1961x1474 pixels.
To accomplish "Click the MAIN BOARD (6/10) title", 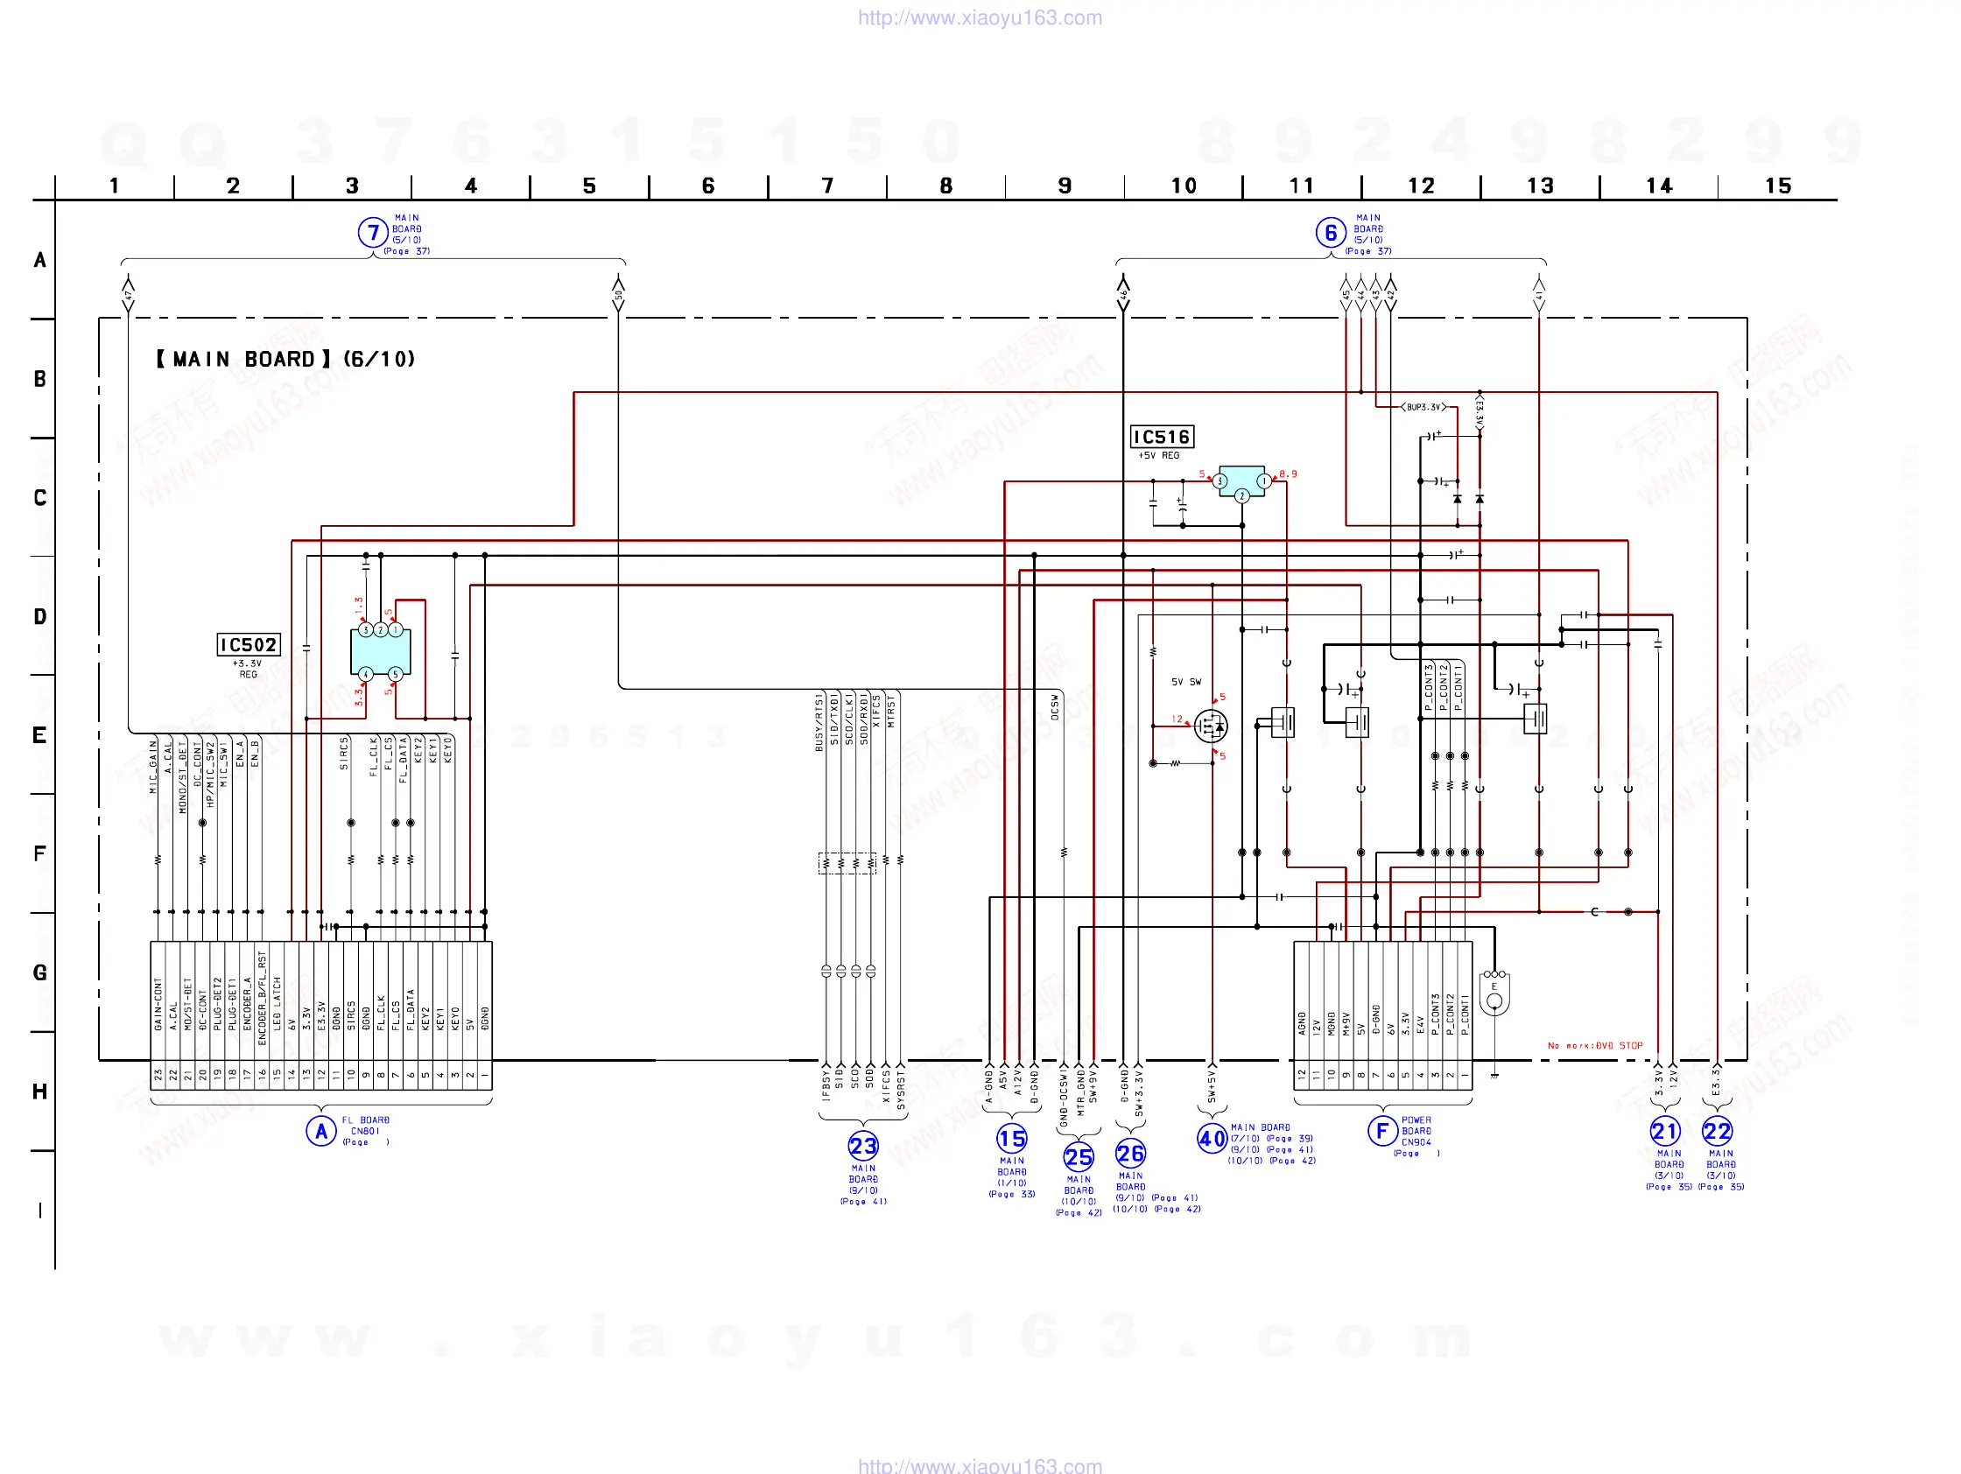I will [285, 359].
